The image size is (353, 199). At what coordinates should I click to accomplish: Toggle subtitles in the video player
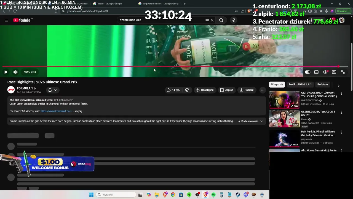316,72
